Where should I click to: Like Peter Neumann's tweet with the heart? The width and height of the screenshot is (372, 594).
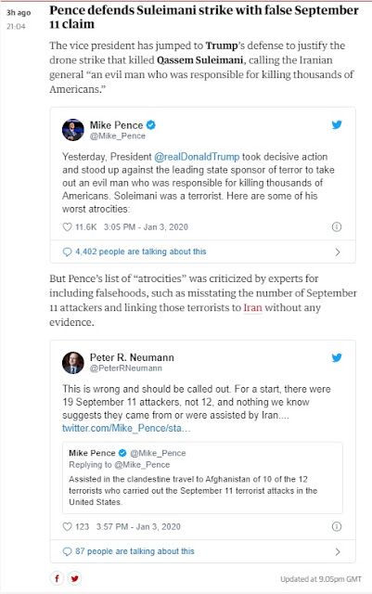click(x=67, y=526)
